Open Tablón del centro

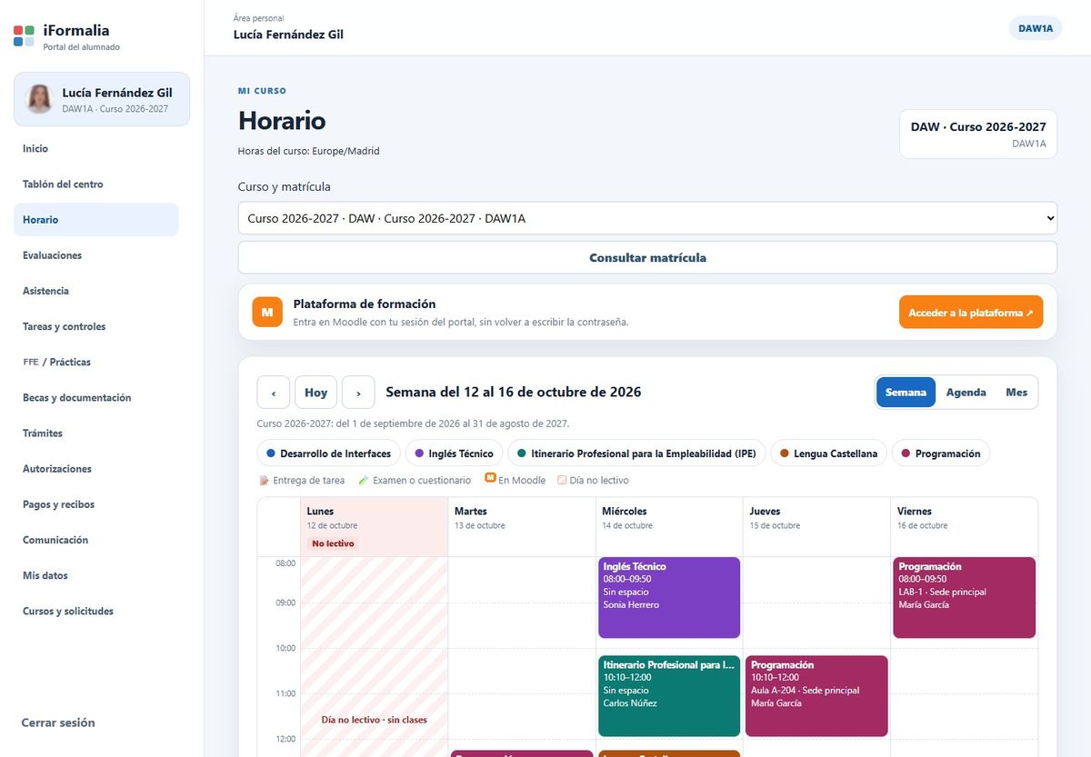(96, 184)
